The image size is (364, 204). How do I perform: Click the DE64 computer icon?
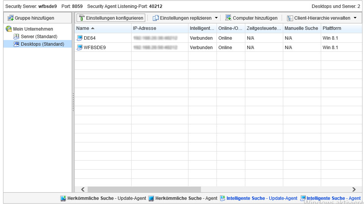[80, 38]
